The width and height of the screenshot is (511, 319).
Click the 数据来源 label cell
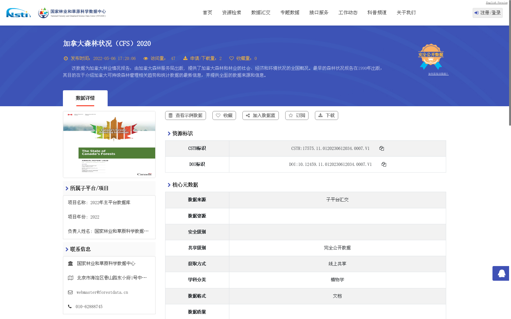pyautogui.click(x=197, y=200)
